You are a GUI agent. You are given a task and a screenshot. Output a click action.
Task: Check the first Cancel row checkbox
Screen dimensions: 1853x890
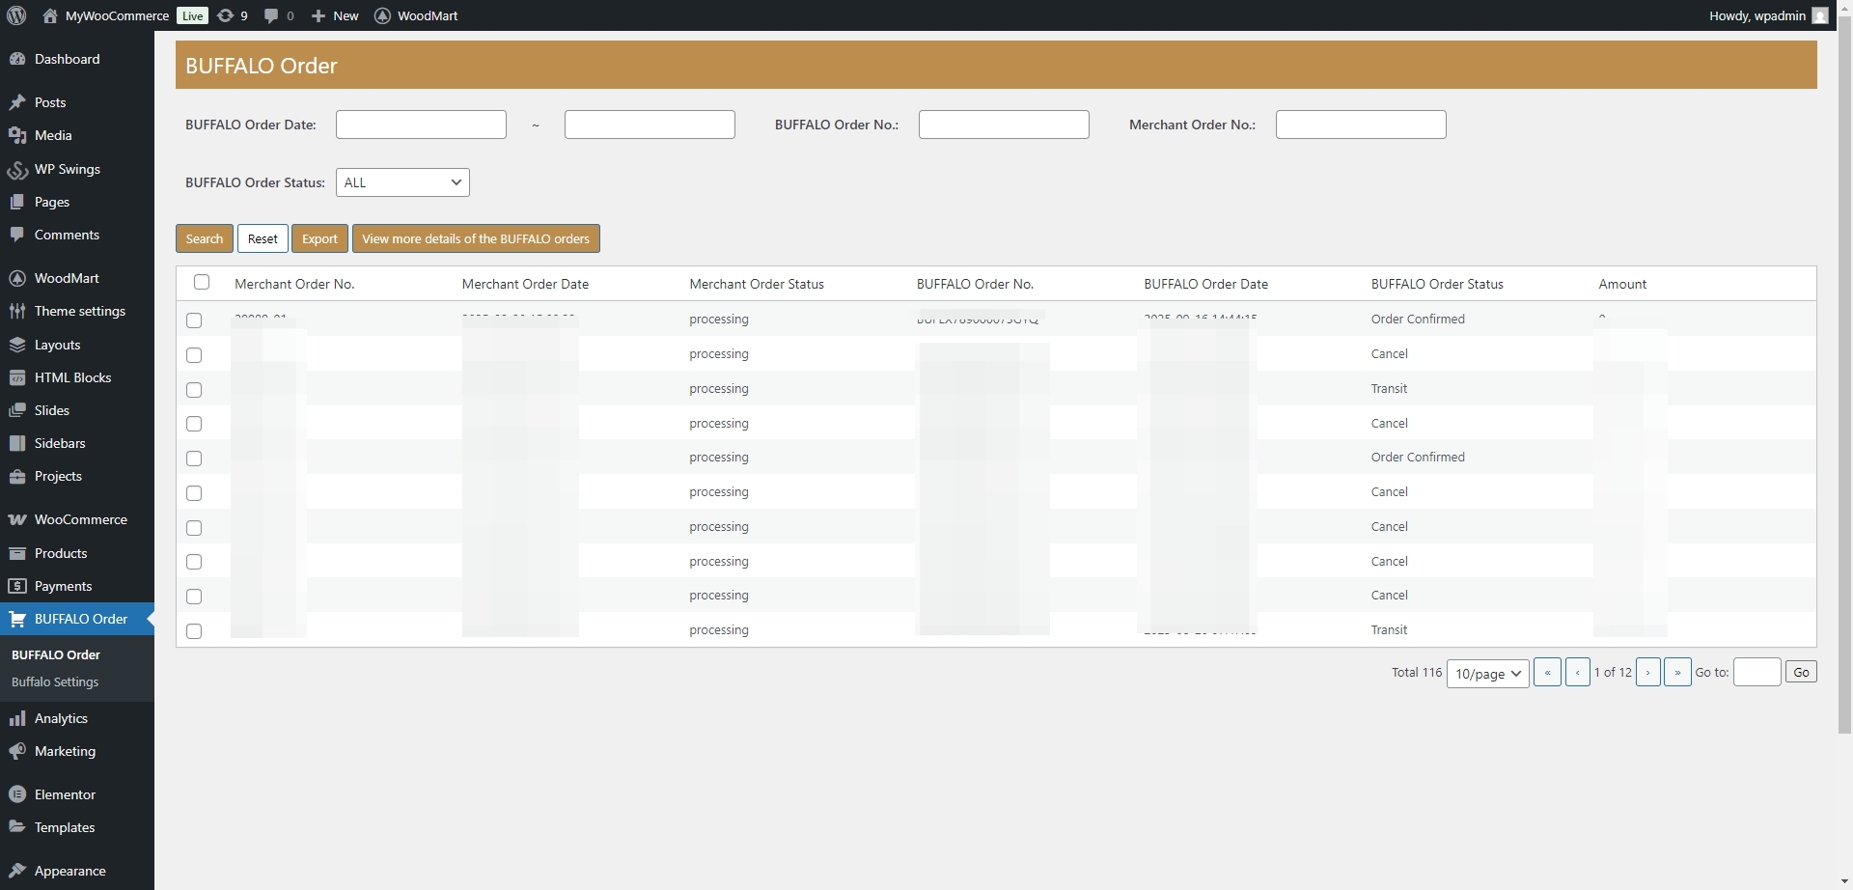coord(194,355)
